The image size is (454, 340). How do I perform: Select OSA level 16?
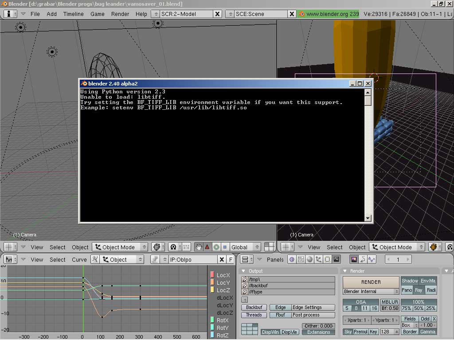click(374, 309)
